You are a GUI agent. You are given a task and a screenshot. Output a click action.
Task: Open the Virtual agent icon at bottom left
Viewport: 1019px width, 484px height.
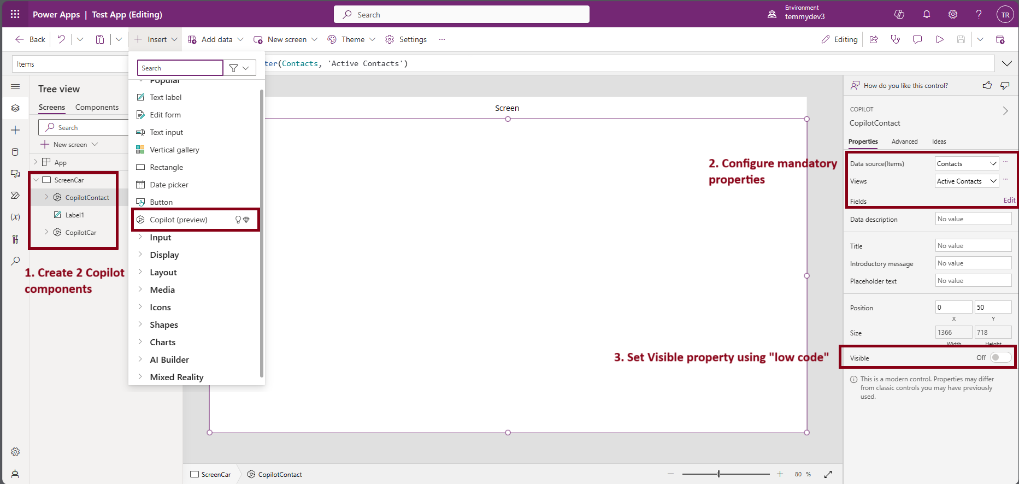coord(15,474)
